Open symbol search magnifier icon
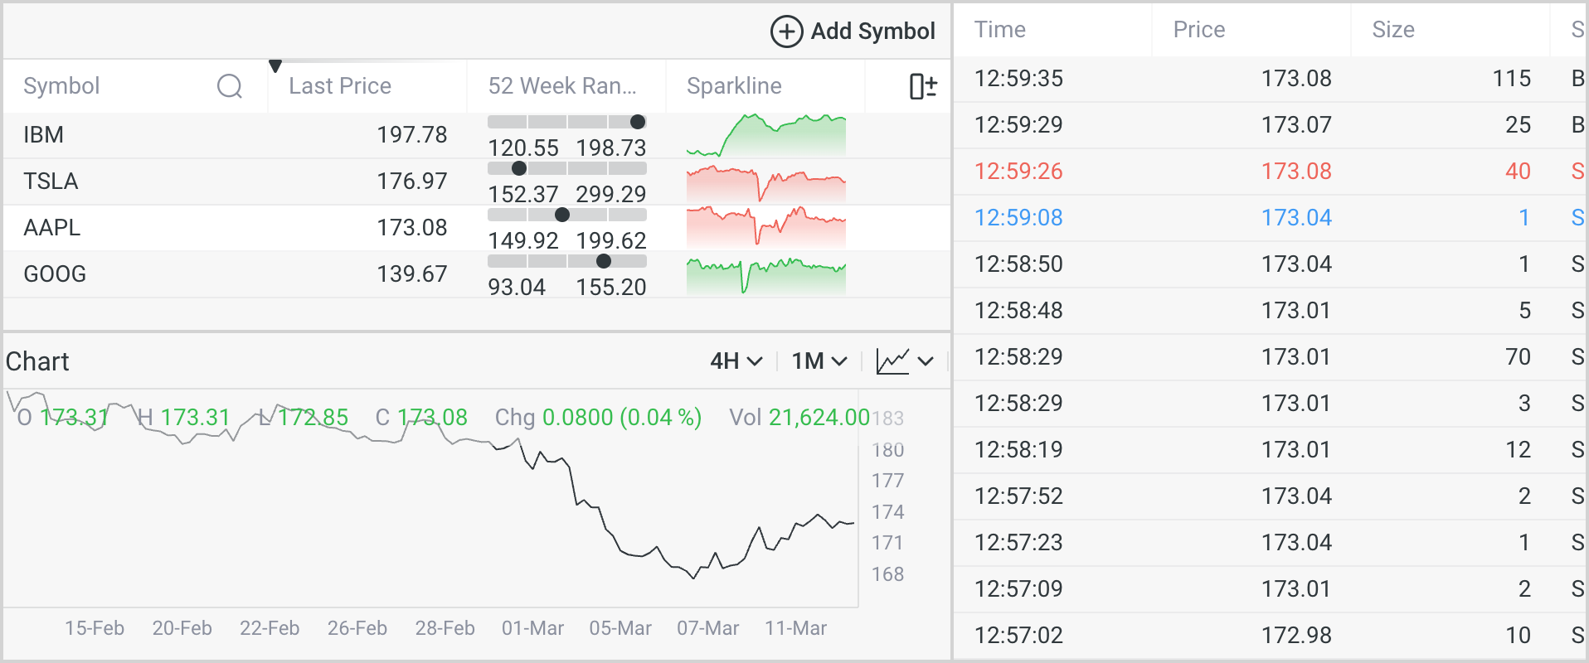The width and height of the screenshot is (1589, 663). [x=230, y=85]
